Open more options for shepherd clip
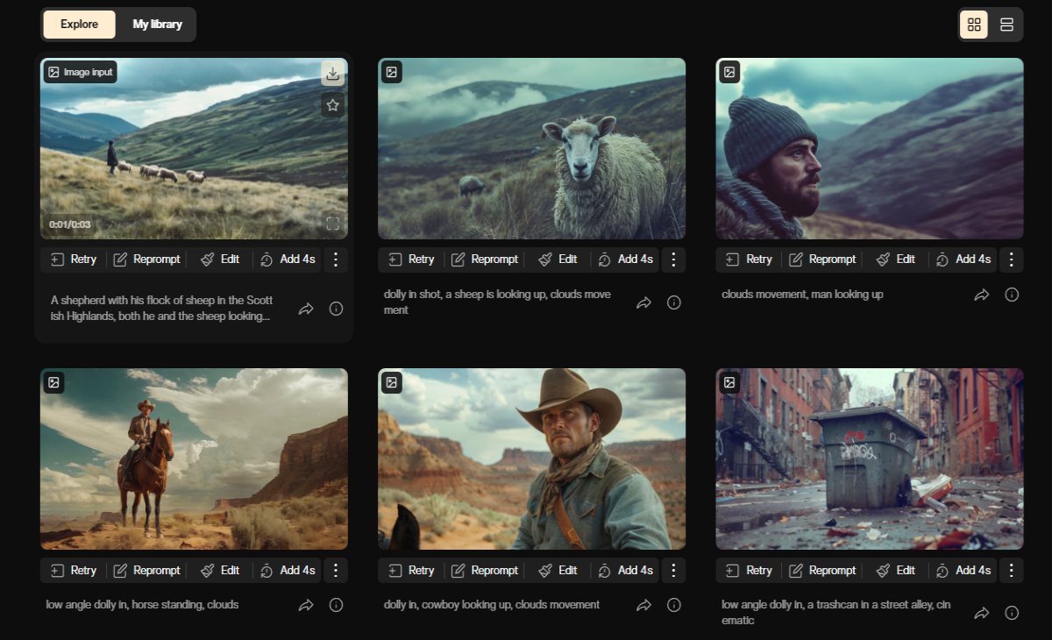The width and height of the screenshot is (1052, 640). (336, 260)
